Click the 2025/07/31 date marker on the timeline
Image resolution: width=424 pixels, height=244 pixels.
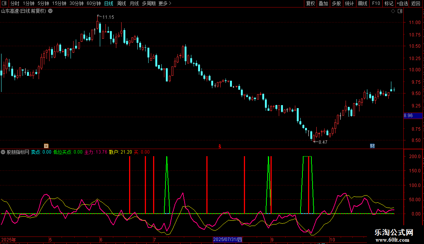(x=227, y=239)
